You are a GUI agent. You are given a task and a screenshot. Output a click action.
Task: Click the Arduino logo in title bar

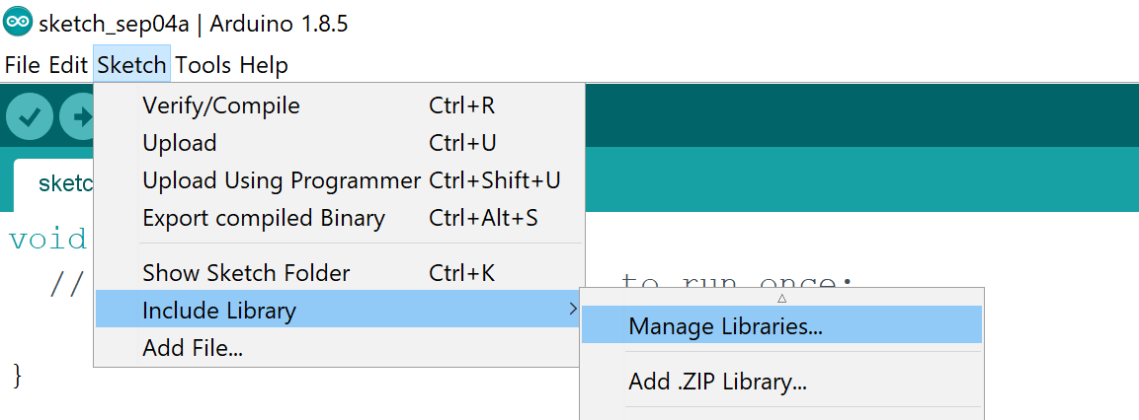click(18, 23)
